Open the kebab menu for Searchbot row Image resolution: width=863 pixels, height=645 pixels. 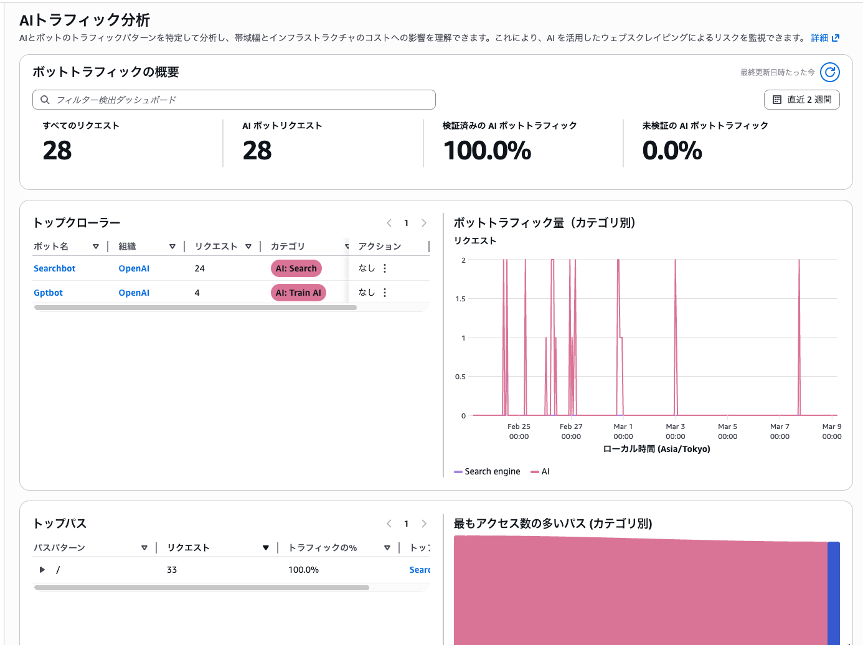point(385,268)
